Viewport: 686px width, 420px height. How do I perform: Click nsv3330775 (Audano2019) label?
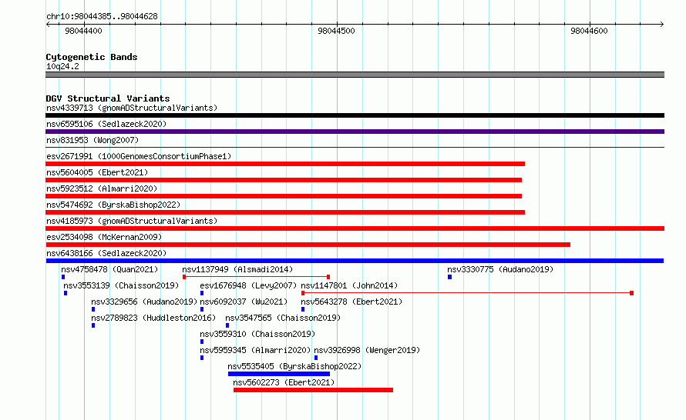(x=500, y=269)
